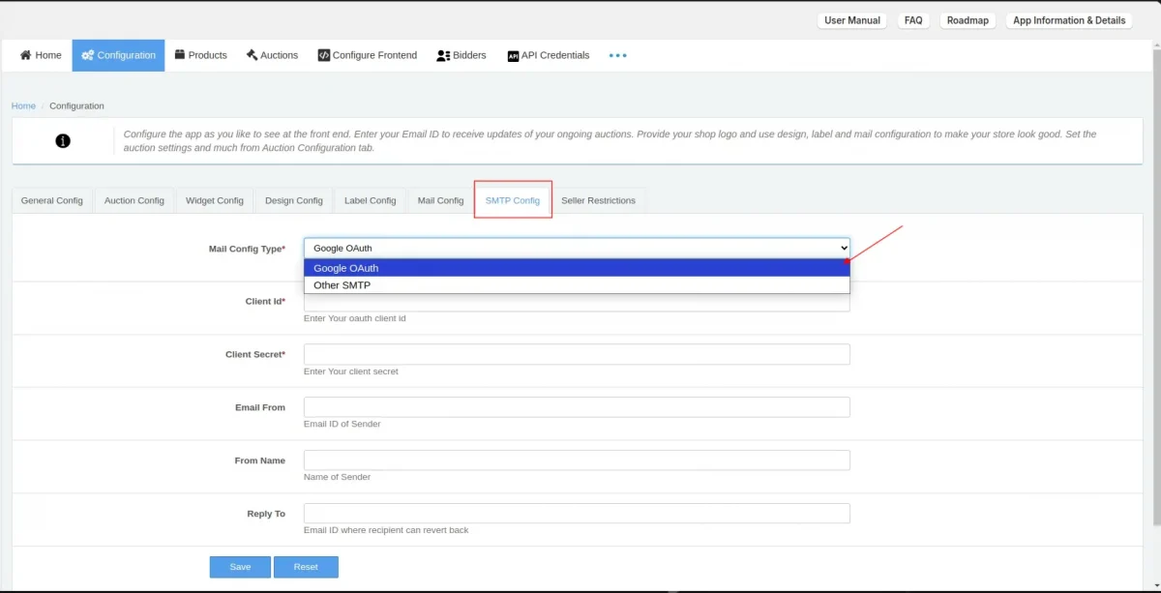This screenshot has height=593, width=1161.
Task: Open Bidders using the people icon
Action: click(442, 55)
